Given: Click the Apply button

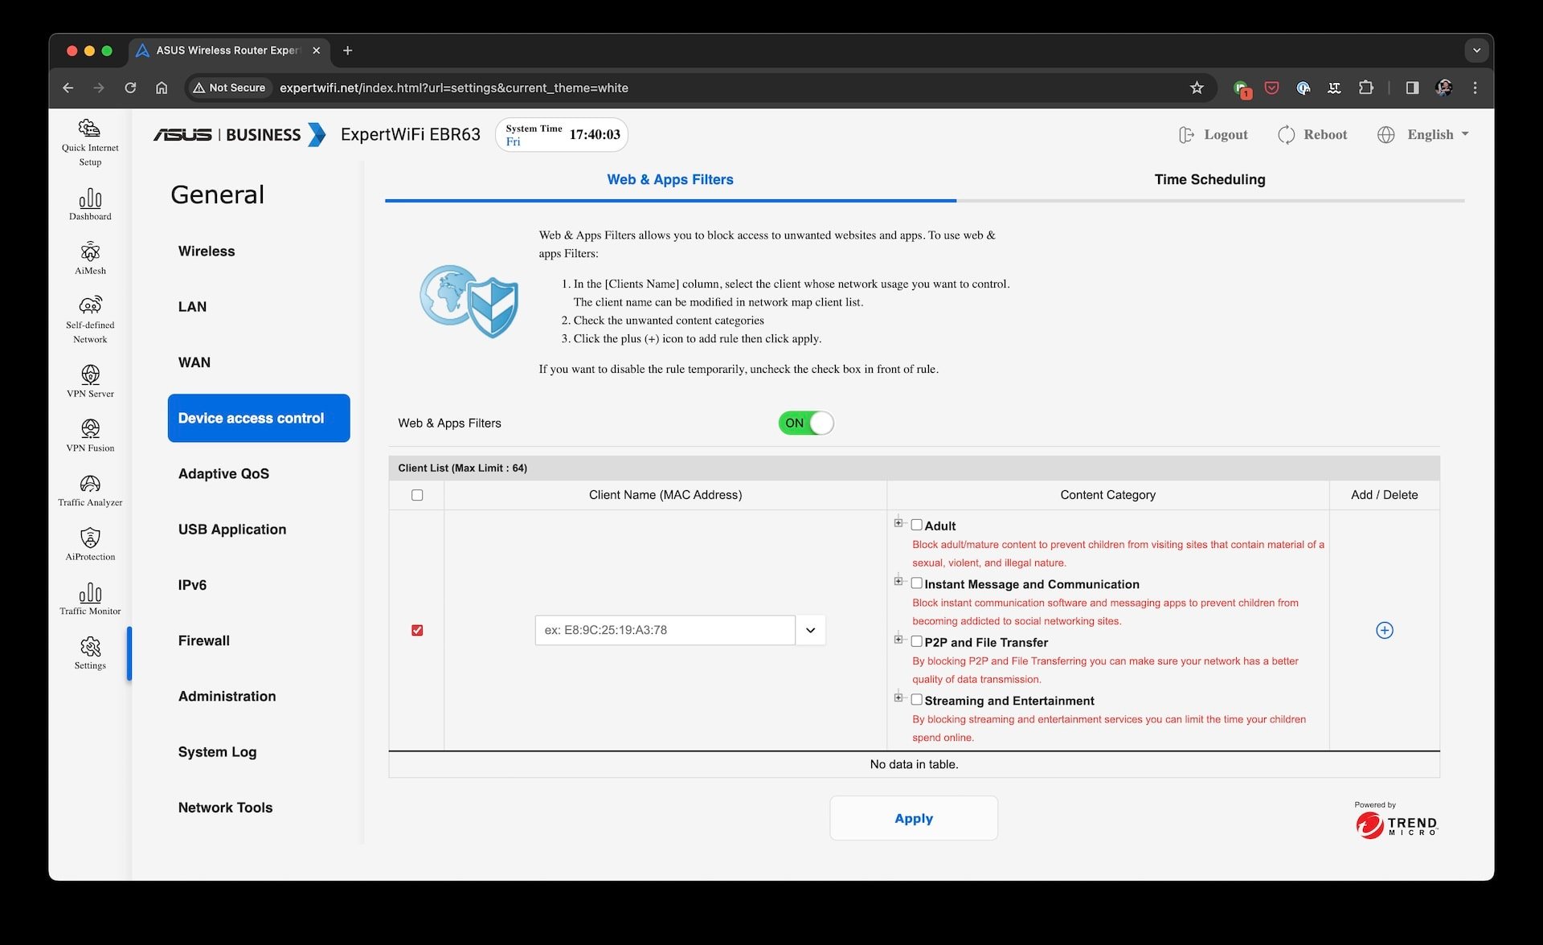Looking at the screenshot, I should coord(913,817).
